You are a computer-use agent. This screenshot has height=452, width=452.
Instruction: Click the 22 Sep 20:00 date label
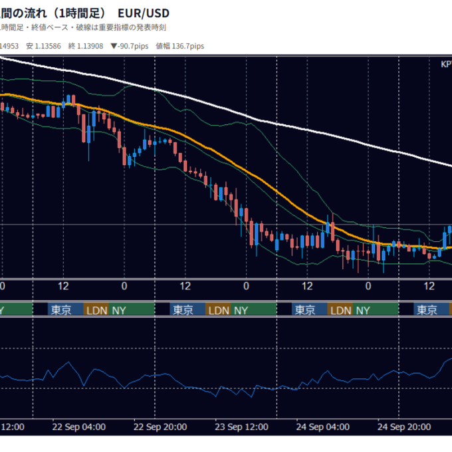[160, 427]
